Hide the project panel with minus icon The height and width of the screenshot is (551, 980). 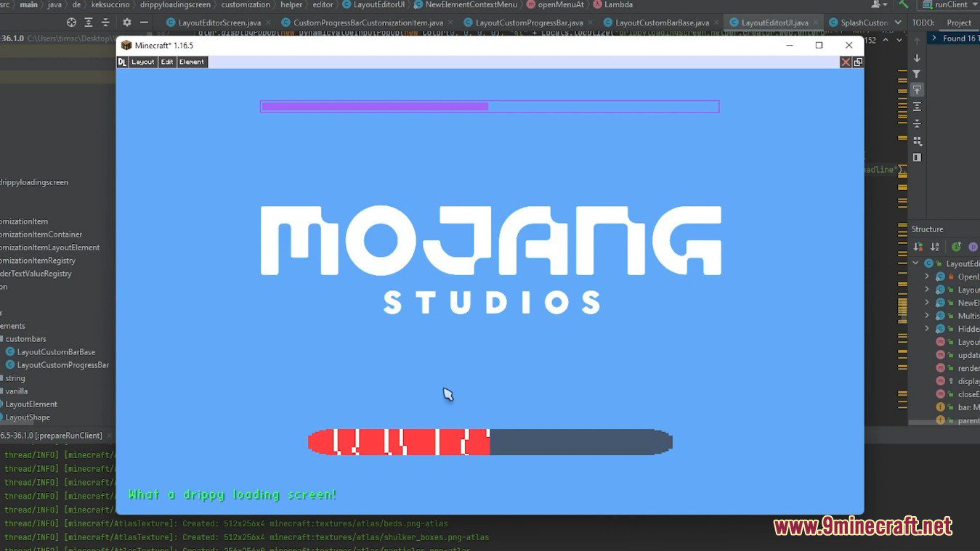(x=144, y=23)
